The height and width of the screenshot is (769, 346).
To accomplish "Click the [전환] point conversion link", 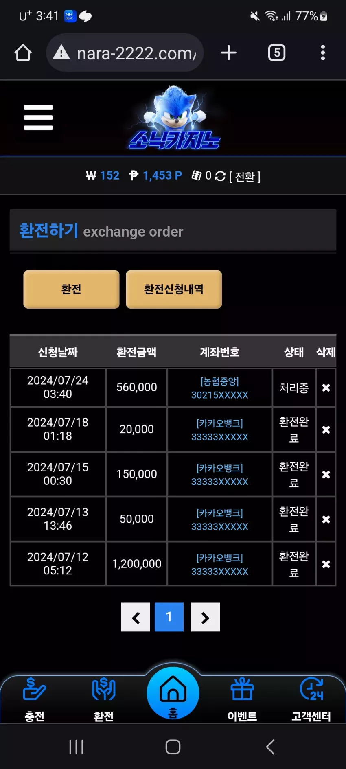I will click(x=245, y=176).
